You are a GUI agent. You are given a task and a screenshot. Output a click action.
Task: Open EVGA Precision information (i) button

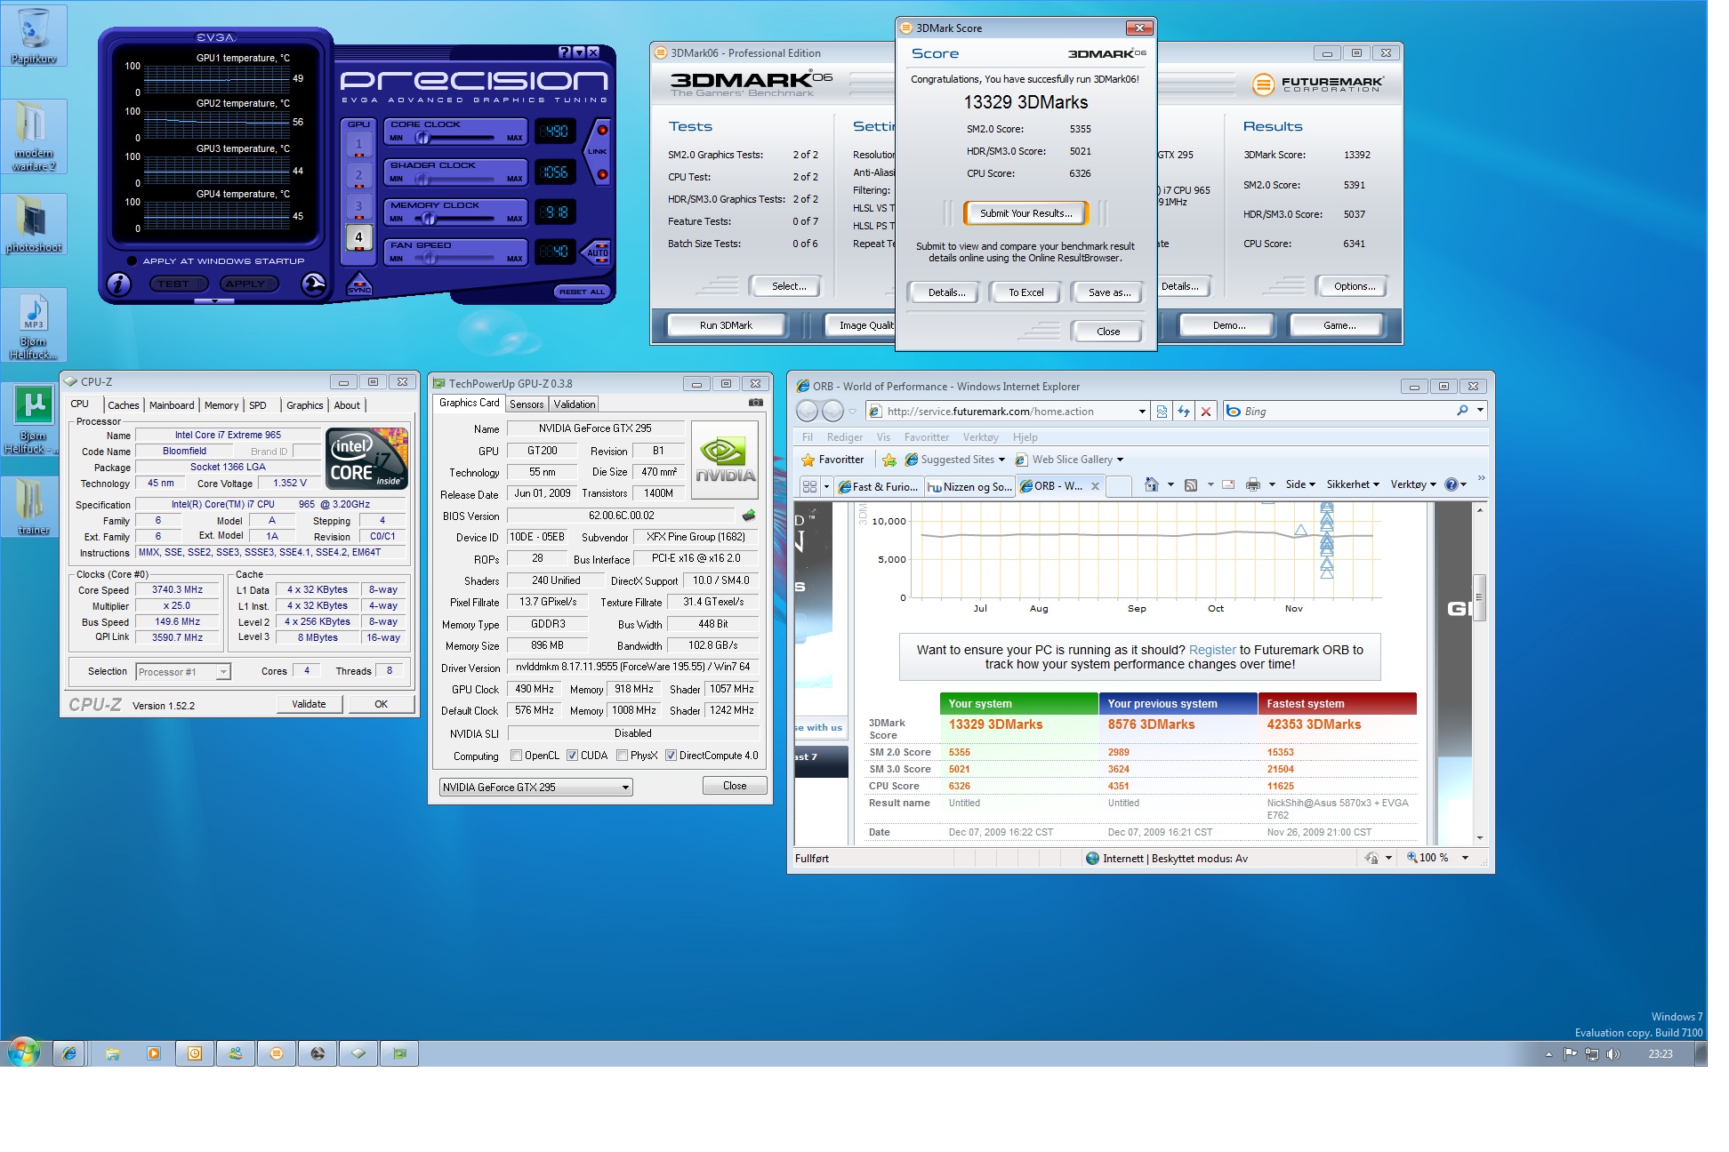[118, 284]
